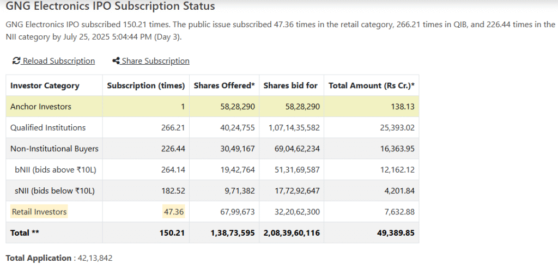Click the reload arrows icon
This screenshot has width=558, height=270.
pyautogui.click(x=16, y=61)
